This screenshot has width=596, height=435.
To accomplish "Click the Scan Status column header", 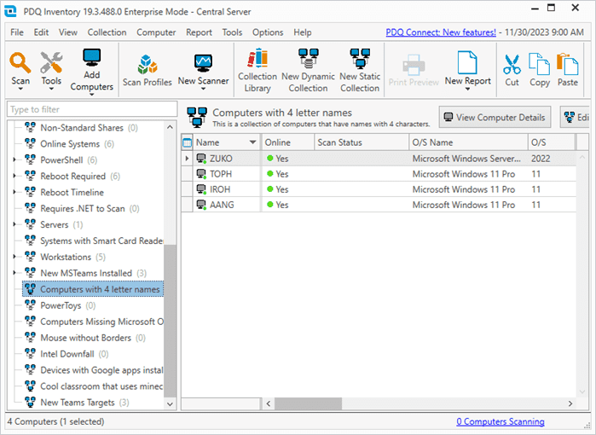I will pyautogui.click(x=362, y=142).
